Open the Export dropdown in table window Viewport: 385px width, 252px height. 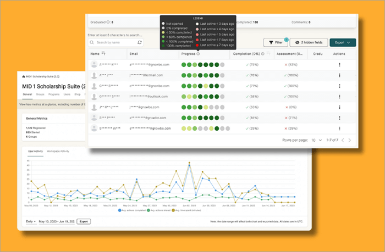click(343, 42)
